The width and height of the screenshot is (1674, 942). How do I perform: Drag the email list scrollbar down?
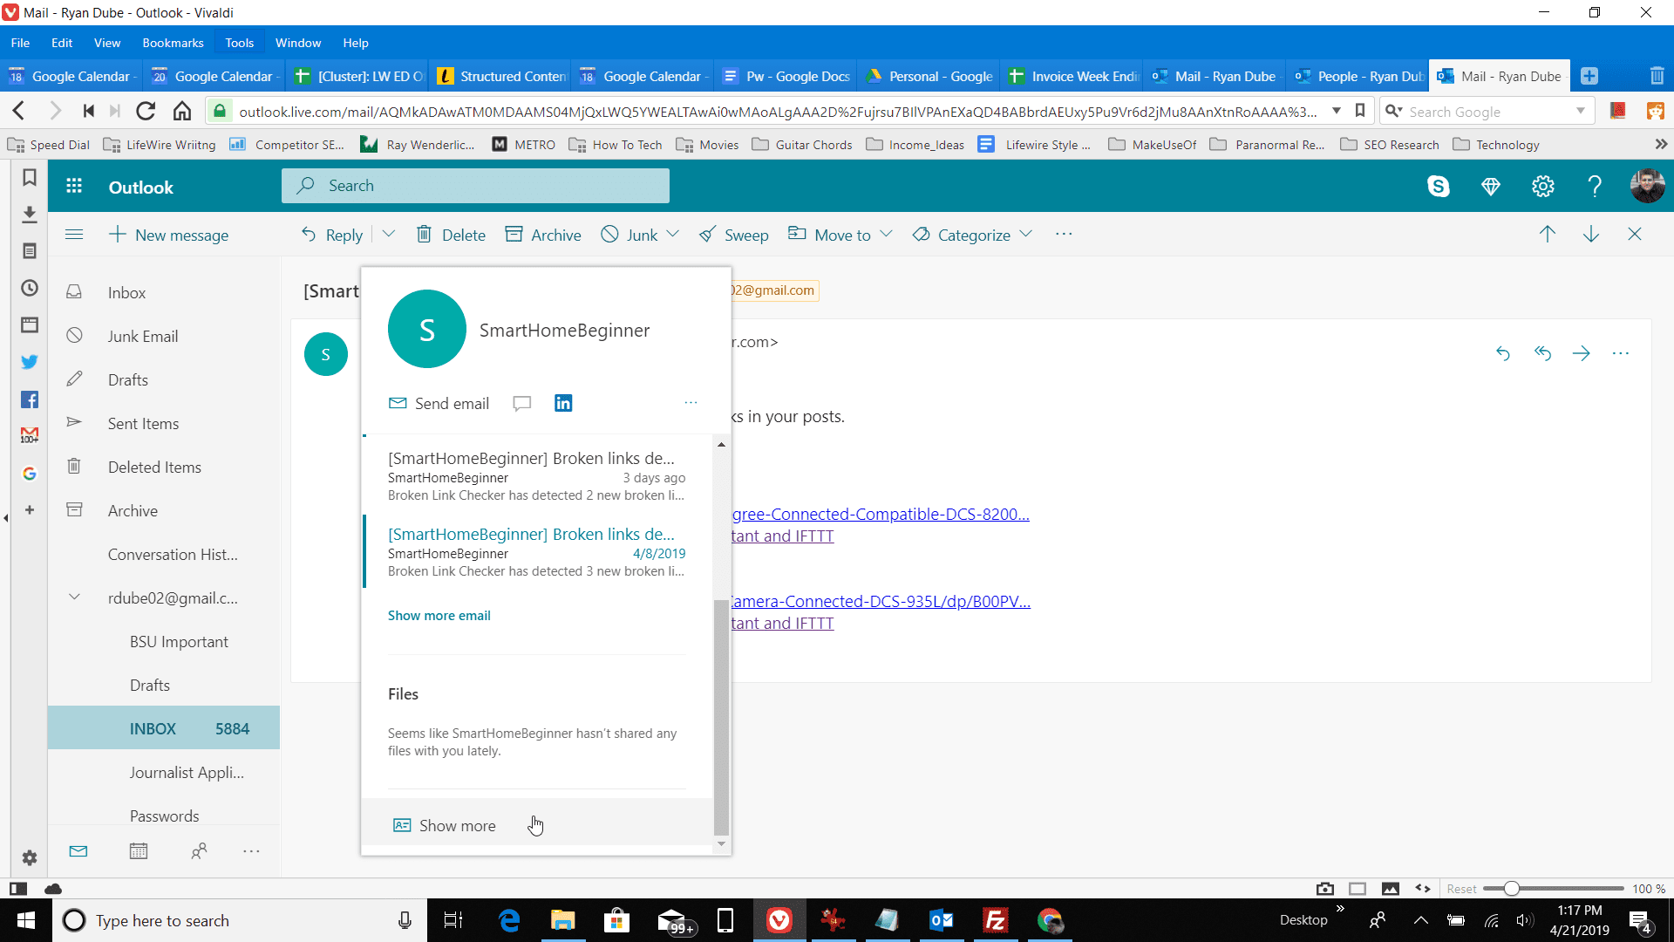[721, 845]
